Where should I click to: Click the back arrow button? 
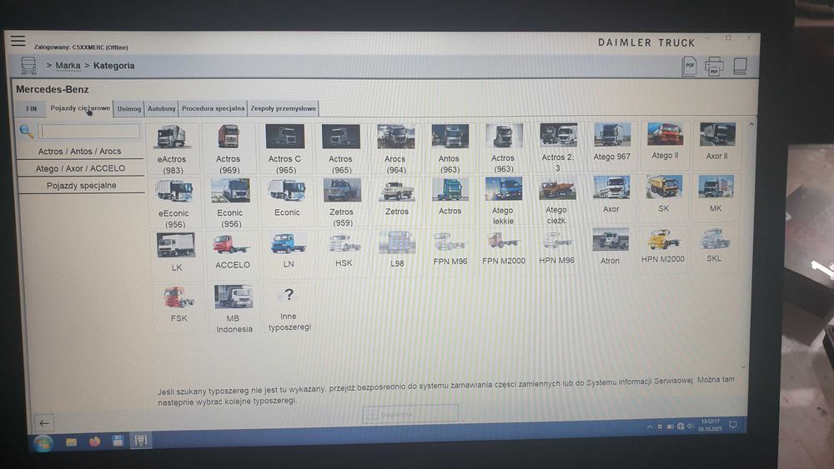point(44,423)
